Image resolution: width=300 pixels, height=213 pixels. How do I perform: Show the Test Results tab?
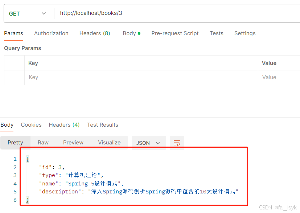click(103, 125)
